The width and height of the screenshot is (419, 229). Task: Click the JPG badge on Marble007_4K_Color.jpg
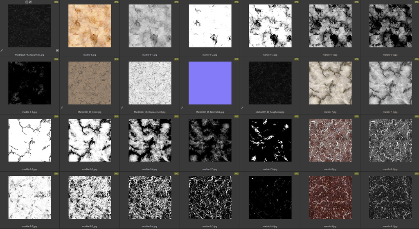click(116, 59)
